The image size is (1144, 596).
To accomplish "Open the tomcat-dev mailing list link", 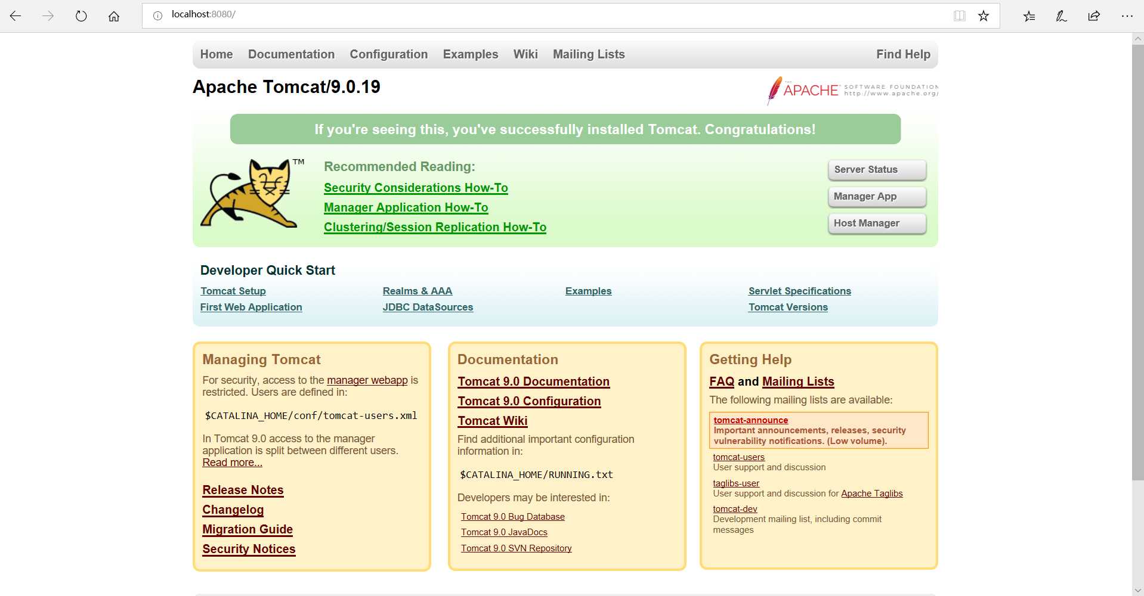I will click(735, 509).
